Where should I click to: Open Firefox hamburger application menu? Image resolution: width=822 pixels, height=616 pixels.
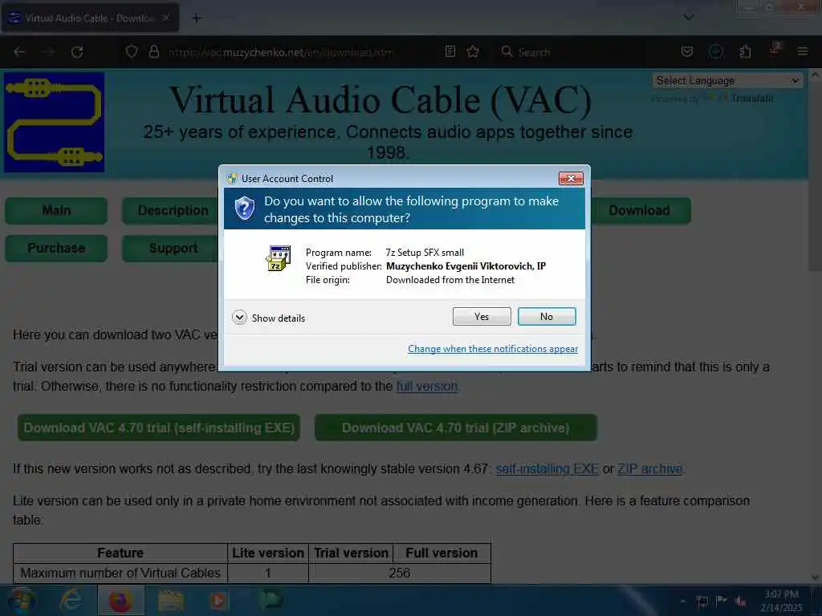pos(803,52)
